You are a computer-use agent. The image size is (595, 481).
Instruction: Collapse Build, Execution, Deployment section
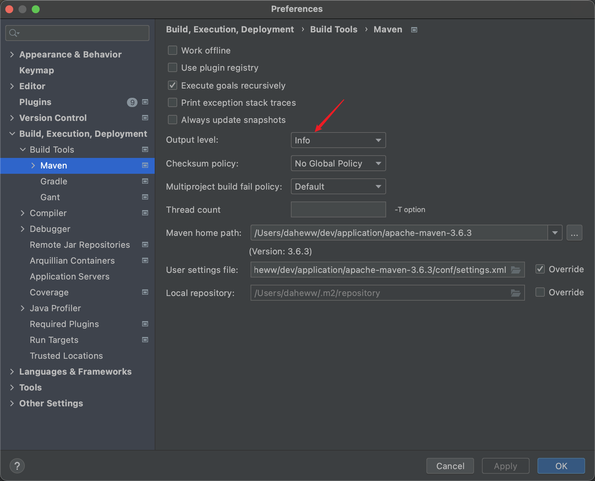12,134
